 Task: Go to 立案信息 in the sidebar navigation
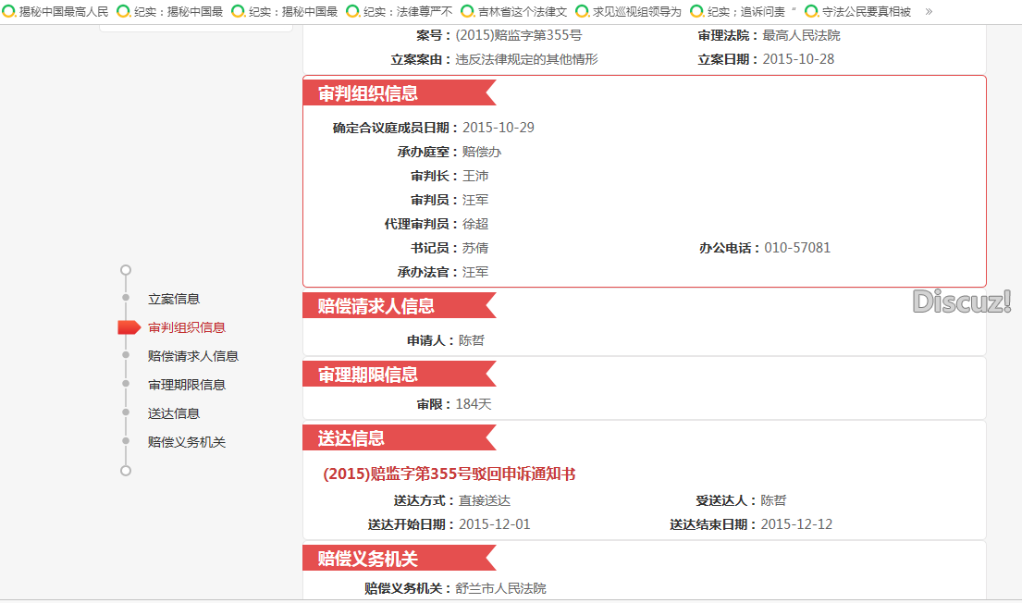(173, 300)
